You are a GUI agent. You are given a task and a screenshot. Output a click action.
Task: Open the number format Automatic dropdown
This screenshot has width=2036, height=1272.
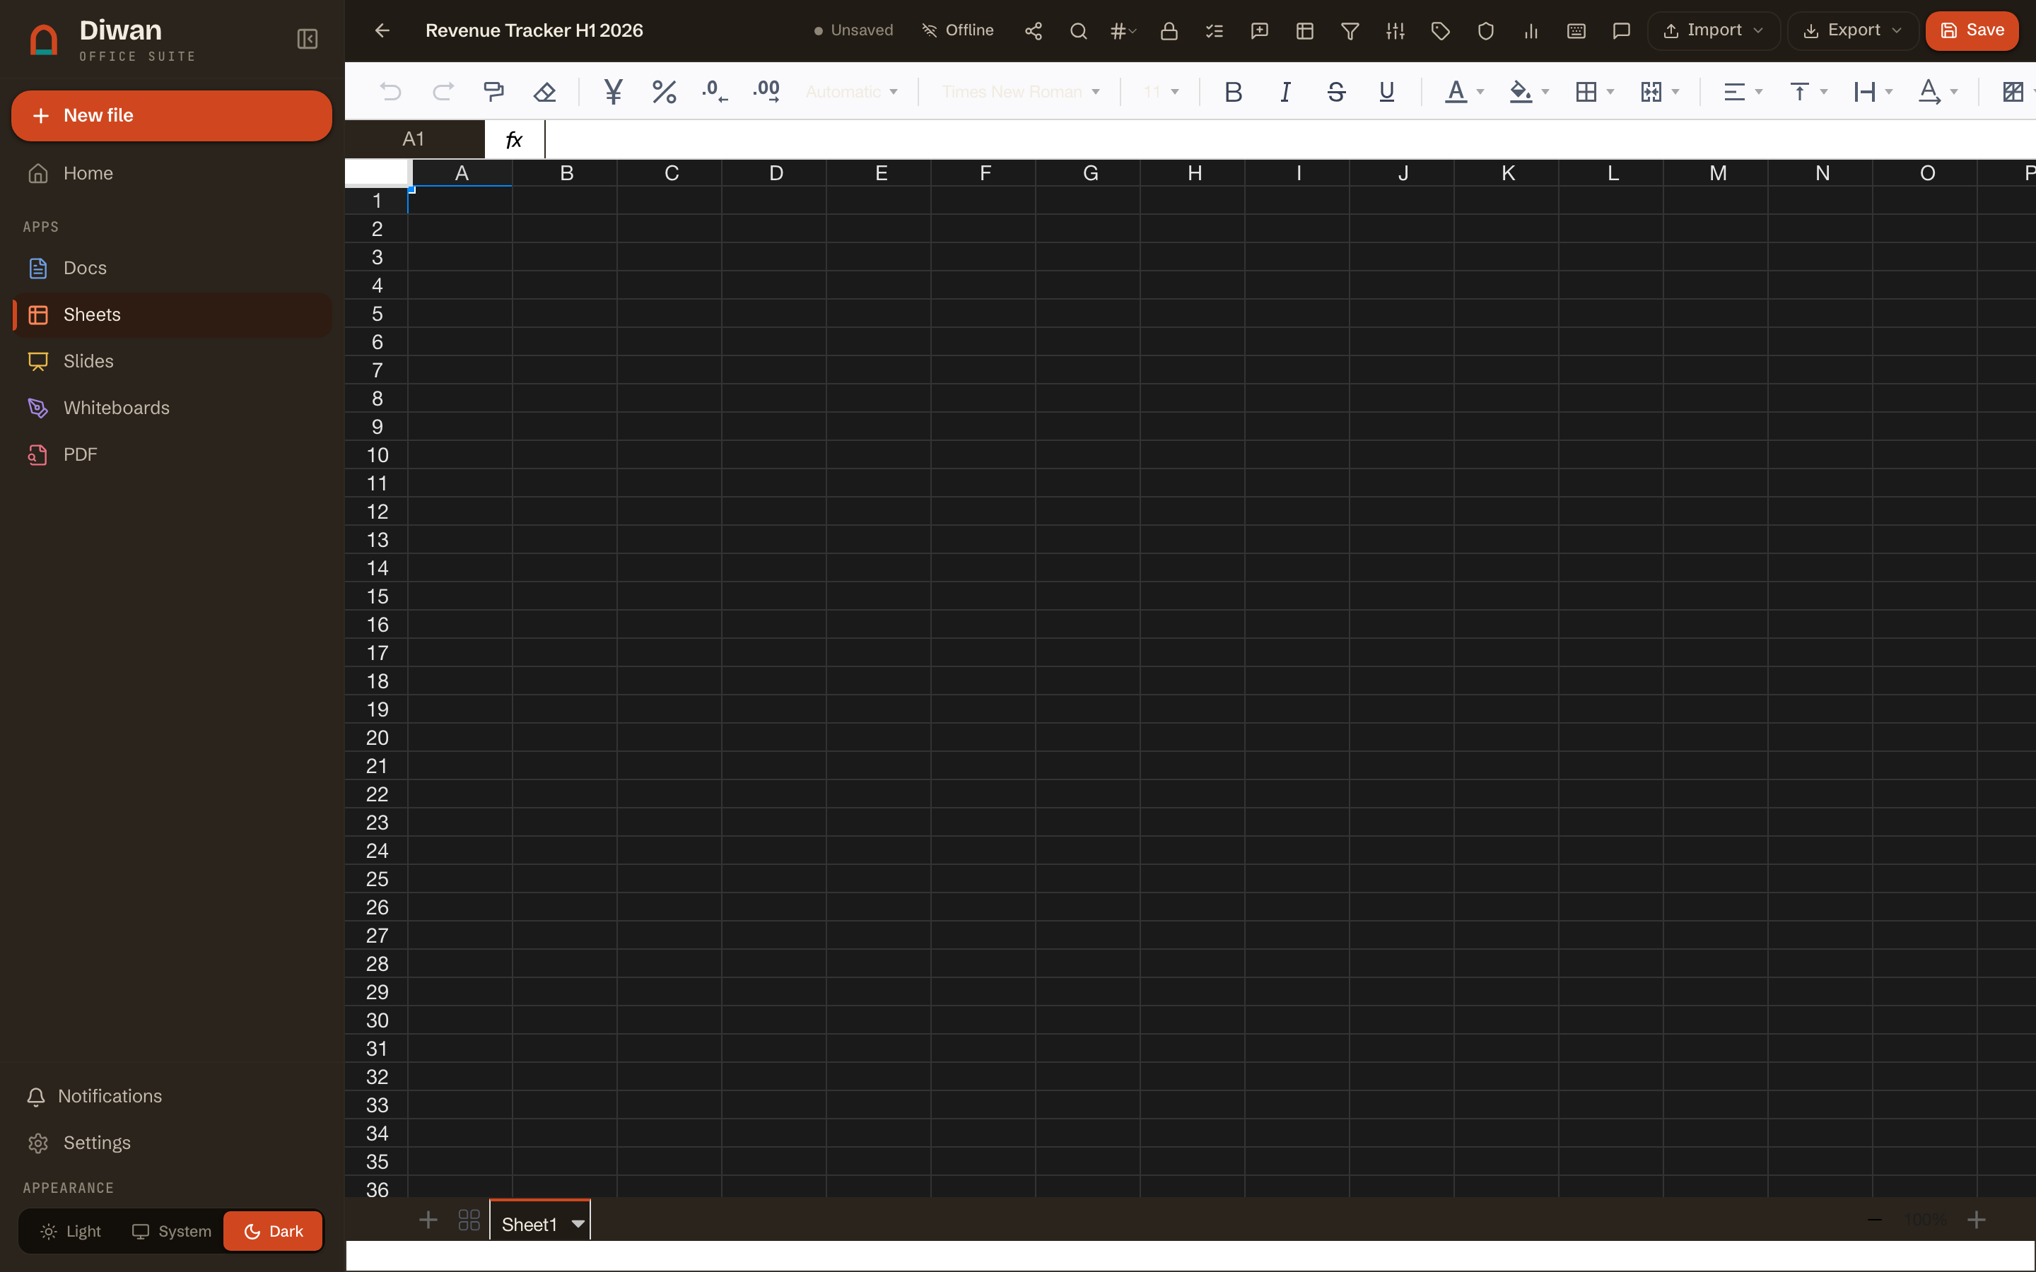tap(851, 92)
